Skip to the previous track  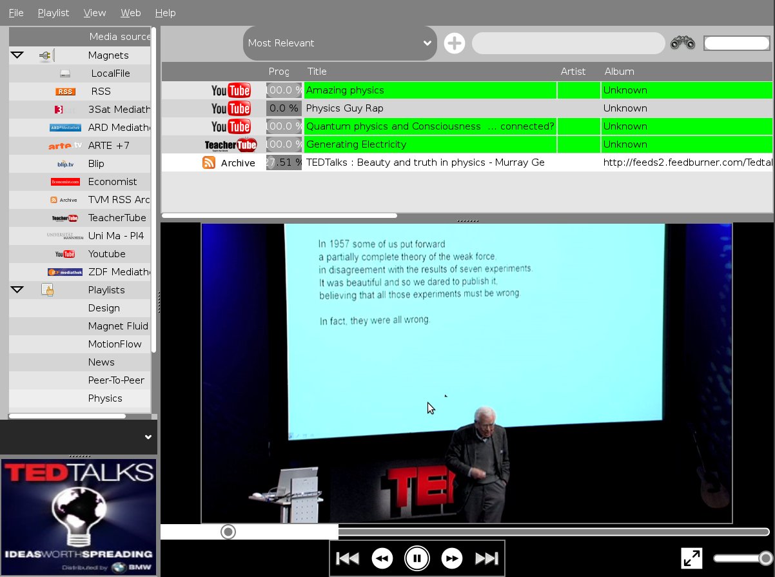pos(348,558)
